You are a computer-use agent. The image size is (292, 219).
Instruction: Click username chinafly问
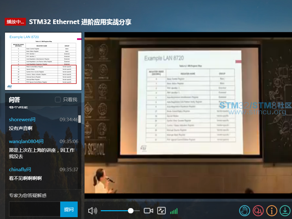click(20, 170)
